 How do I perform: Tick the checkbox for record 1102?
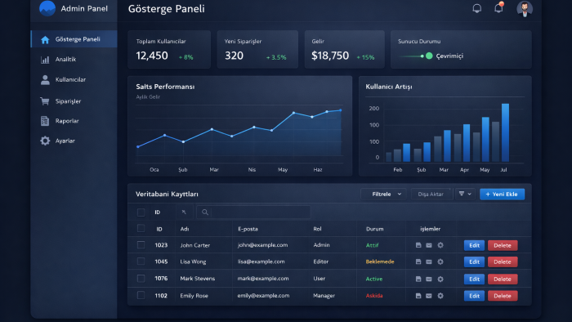(141, 295)
